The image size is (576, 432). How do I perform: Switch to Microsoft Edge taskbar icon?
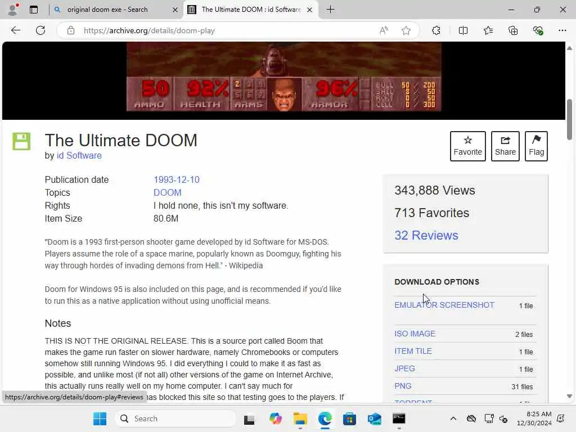pos(325,418)
